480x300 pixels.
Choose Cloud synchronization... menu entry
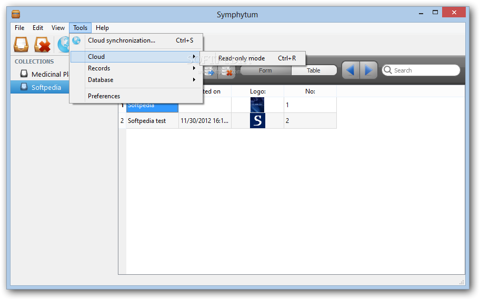(x=136, y=40)
